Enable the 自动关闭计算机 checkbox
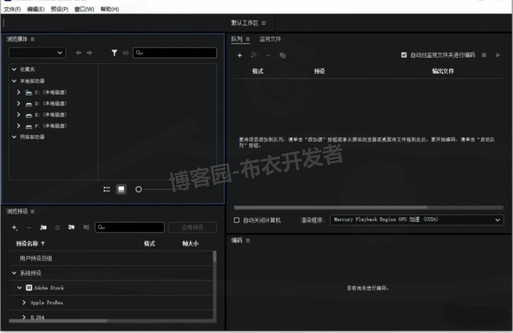The height and width of the screenshot is (333, 513). coord(237,220)
